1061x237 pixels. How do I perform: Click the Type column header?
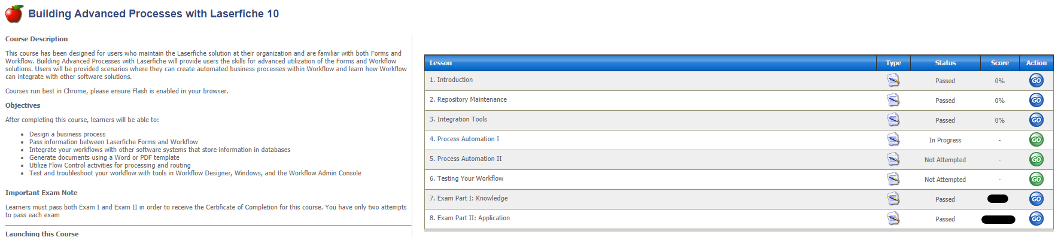pyautogui.click(x=893, y=63)
